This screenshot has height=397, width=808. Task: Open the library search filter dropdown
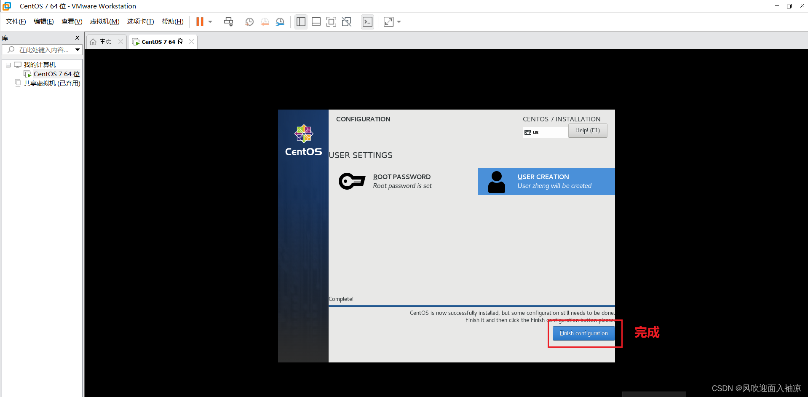tap(78, 50)
